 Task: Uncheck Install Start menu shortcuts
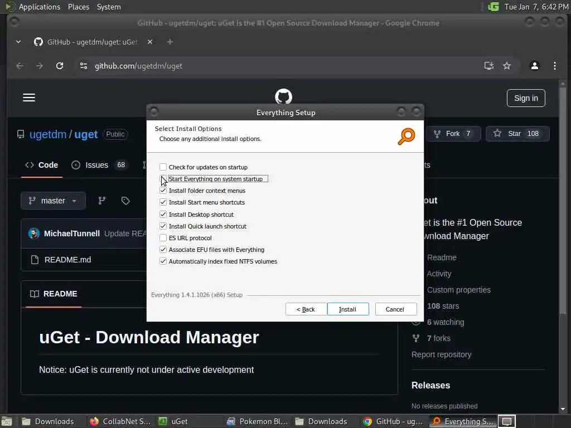(x=163, y=202)
